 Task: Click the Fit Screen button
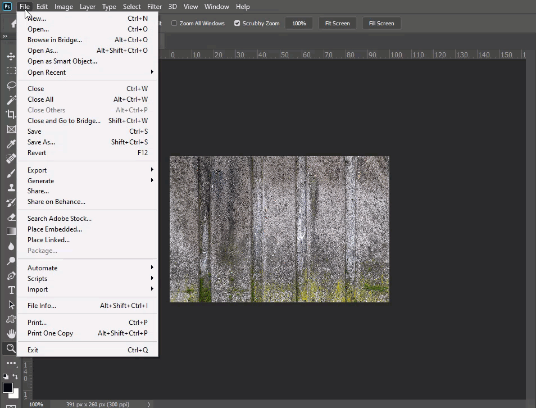(338, 23)
